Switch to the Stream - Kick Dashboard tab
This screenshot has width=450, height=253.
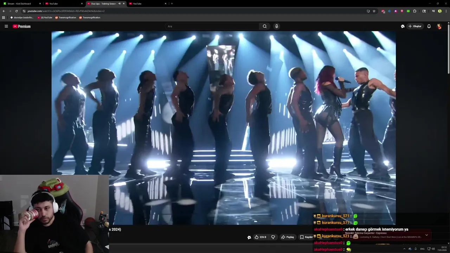coord(21,4)
